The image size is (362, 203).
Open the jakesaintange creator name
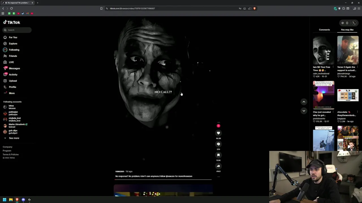[x=344, y=74]
